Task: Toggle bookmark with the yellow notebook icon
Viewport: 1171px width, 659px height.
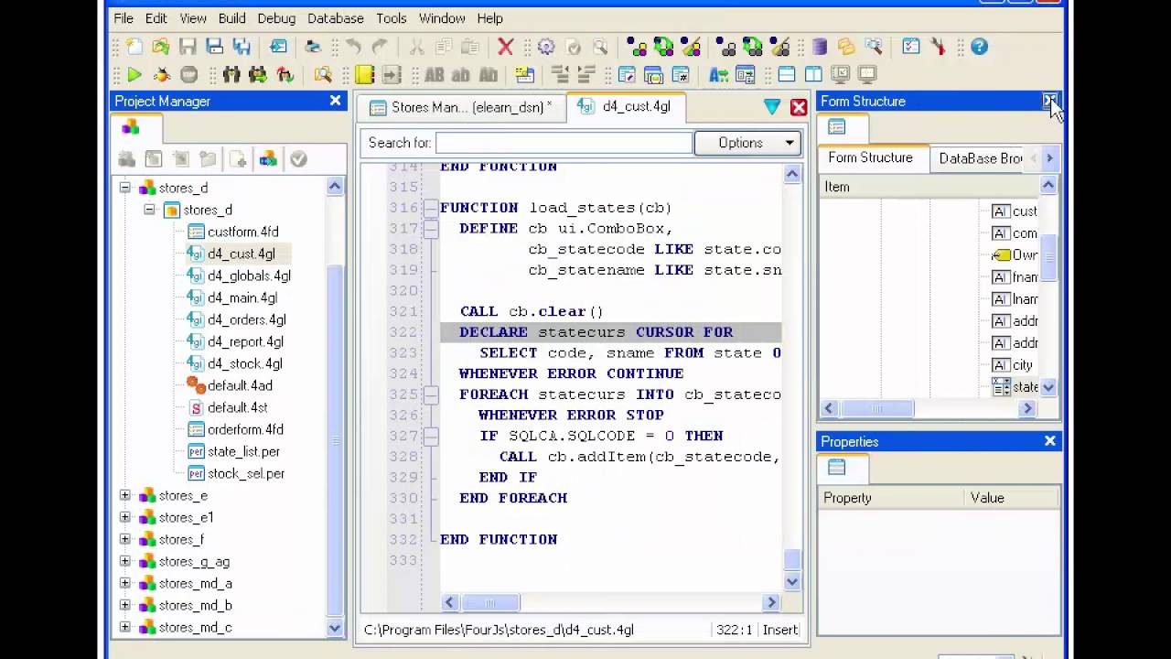Action: click(365, 75)
